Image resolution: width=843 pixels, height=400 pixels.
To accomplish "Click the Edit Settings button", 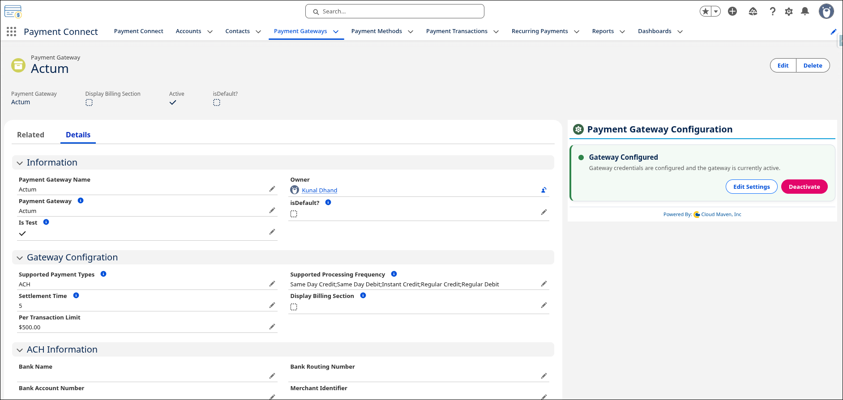I will coord(752,187).
